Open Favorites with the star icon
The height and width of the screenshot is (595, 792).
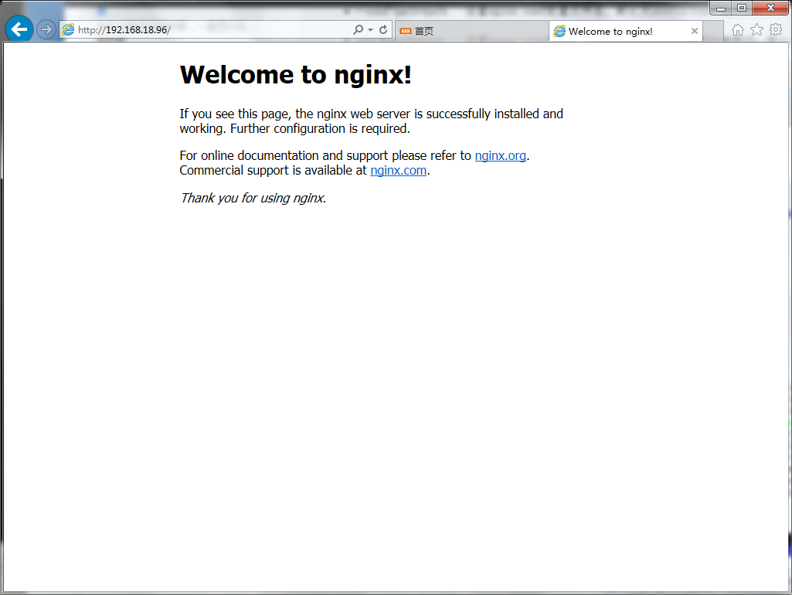(x=756, y=30)
